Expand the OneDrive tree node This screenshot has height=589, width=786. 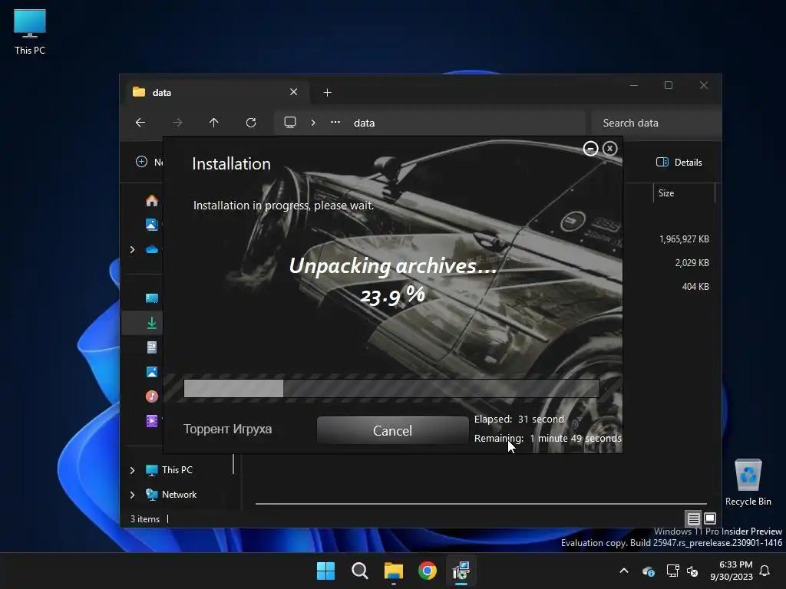[132, 249]
